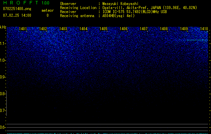This screenshot has height=134, width=211.
Task: Click the 'meteor' count label
Action: tap(48, 10)
